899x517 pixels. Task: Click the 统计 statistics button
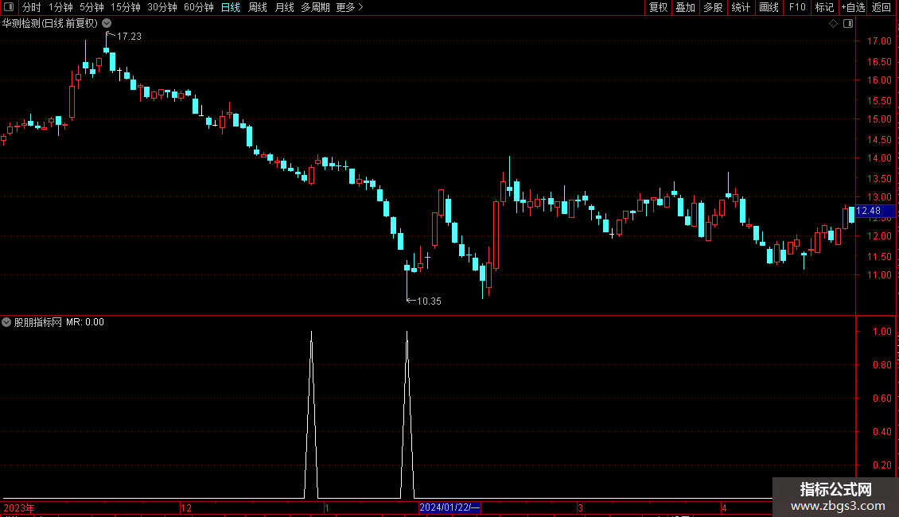[741, 7]
